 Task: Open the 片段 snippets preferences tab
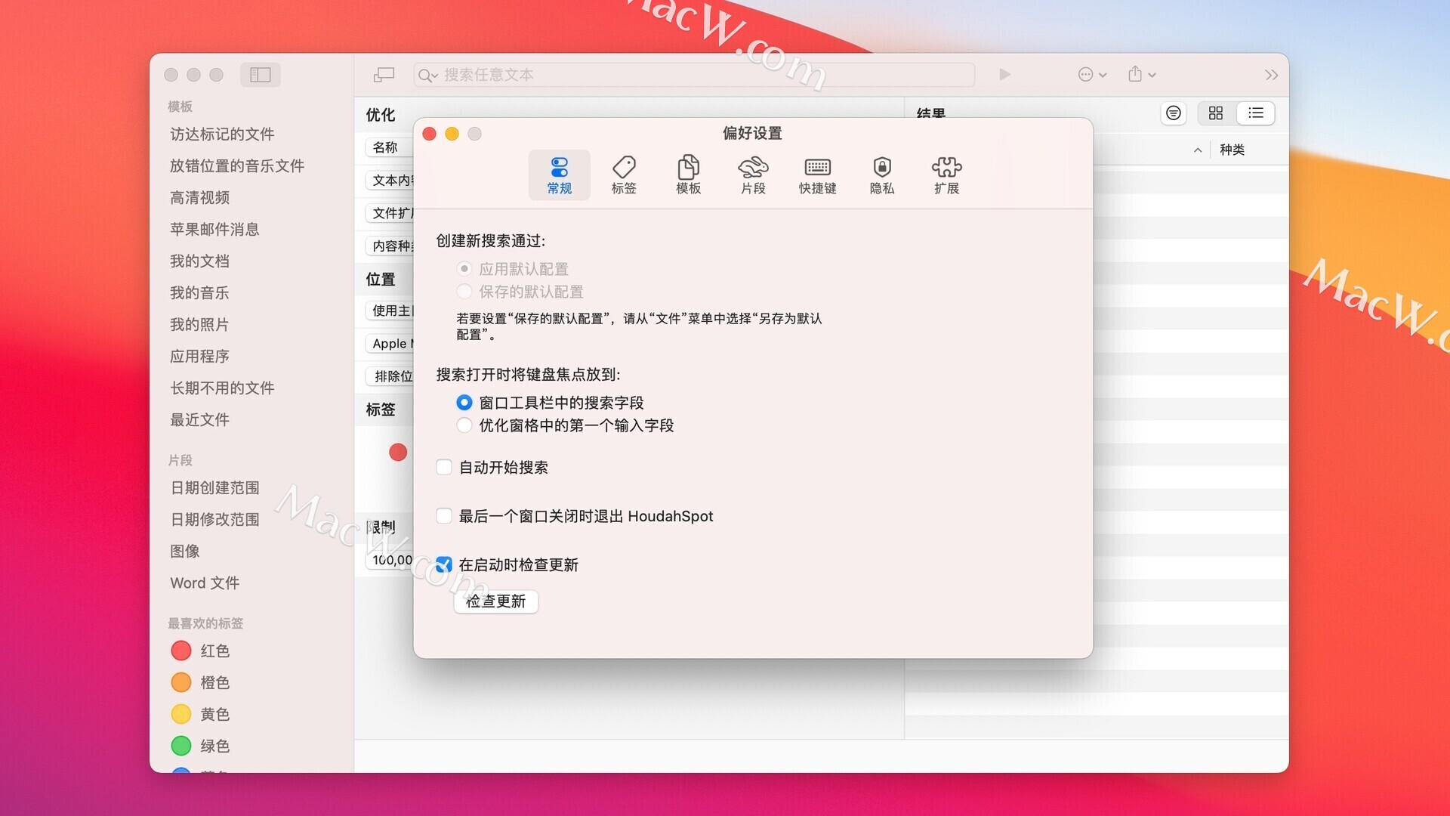753,175
